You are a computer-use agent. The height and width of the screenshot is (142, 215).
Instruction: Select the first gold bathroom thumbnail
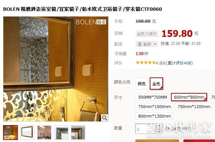point(10,133)
